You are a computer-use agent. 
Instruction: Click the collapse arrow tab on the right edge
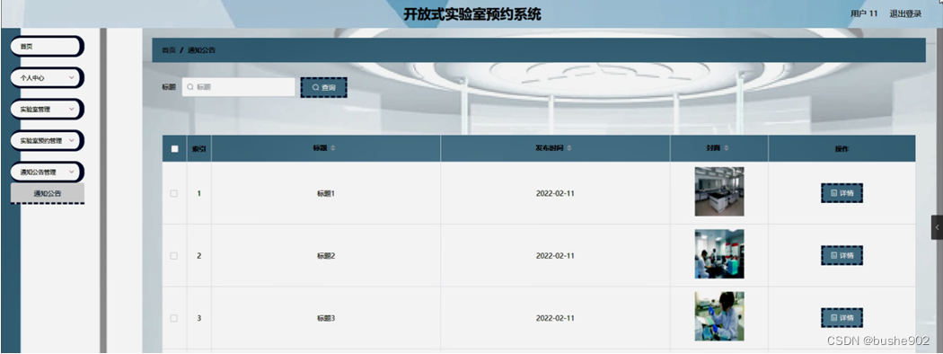(x=937, y=227)
